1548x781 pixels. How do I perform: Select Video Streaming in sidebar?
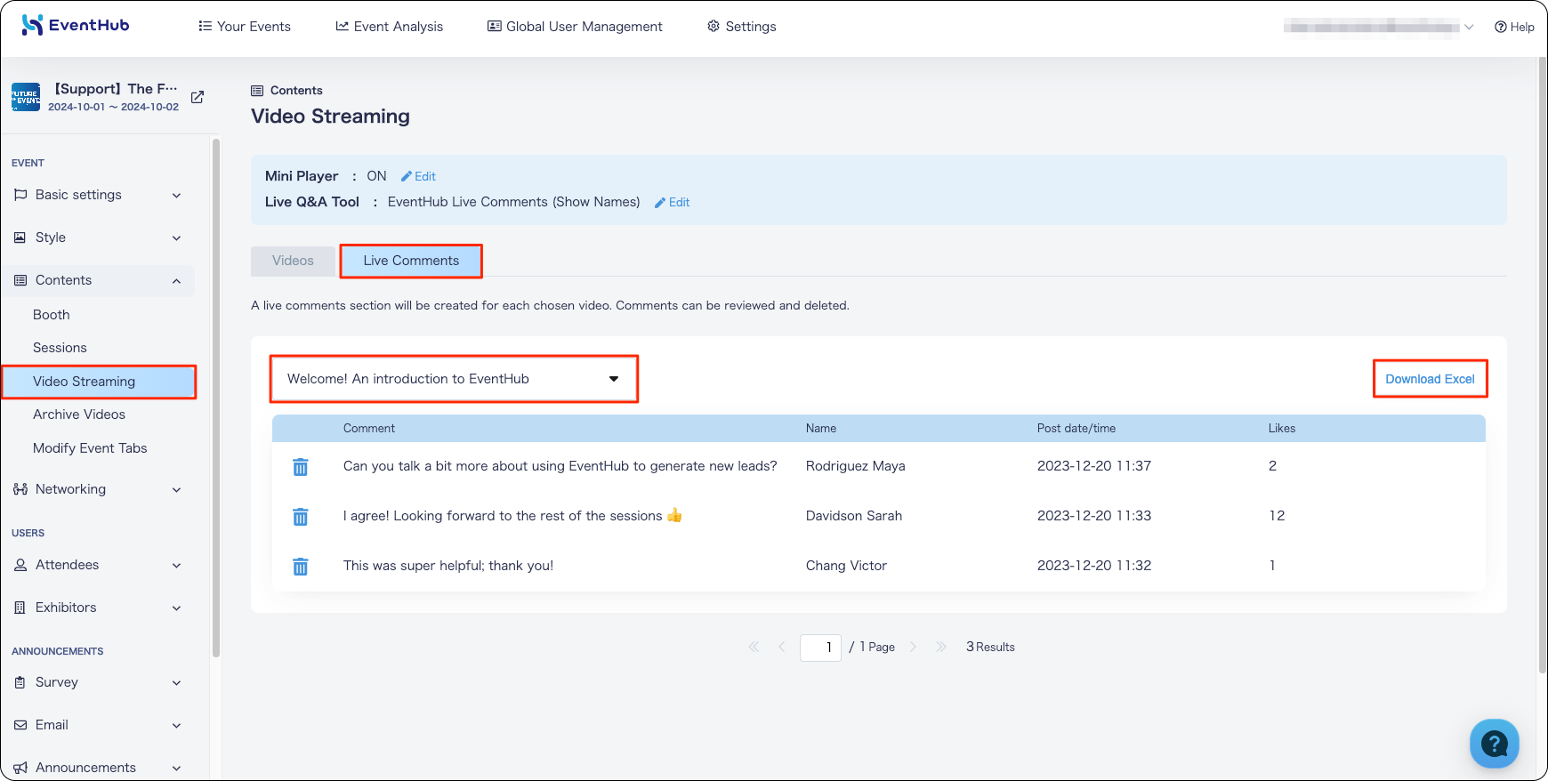[99, 382]
